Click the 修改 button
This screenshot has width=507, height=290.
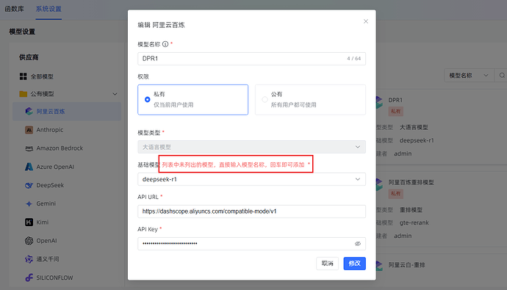354,264
